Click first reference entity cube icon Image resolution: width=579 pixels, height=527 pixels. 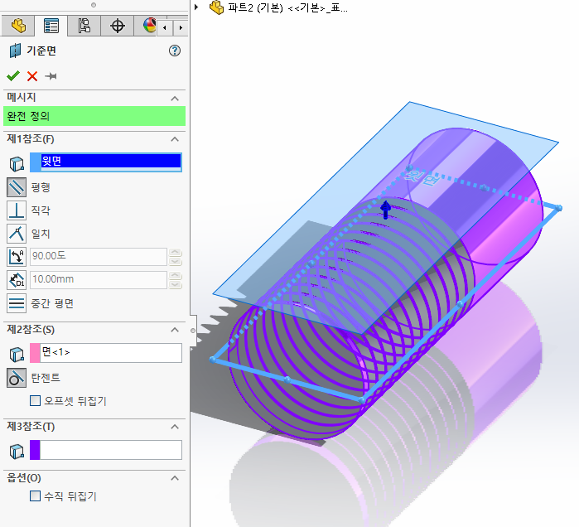[x=17, y=163]
